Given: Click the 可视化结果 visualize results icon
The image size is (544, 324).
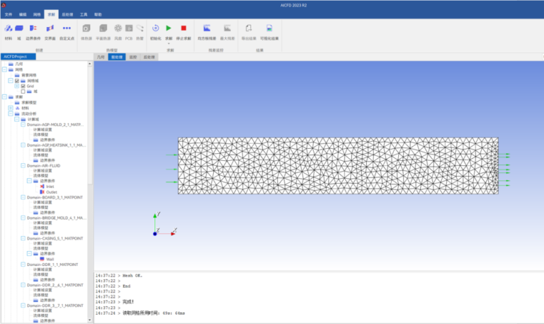Looking at the screenshot, I should click(x=269, y=28).
